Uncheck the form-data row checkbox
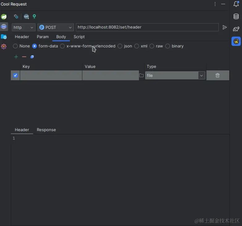Screen dimensions: 242x226 click(x=15, y=75)
